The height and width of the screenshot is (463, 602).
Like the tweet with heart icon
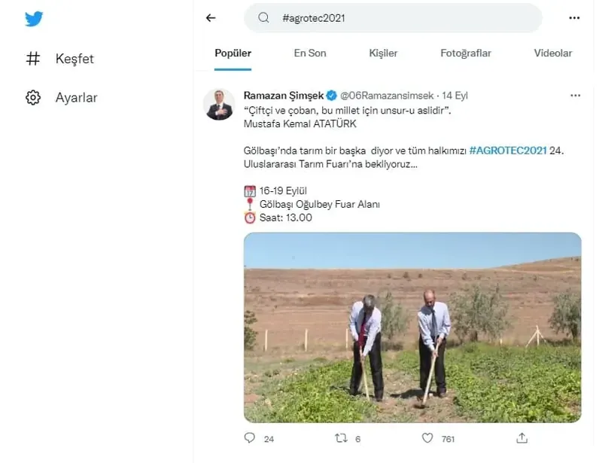coord(427,437)
